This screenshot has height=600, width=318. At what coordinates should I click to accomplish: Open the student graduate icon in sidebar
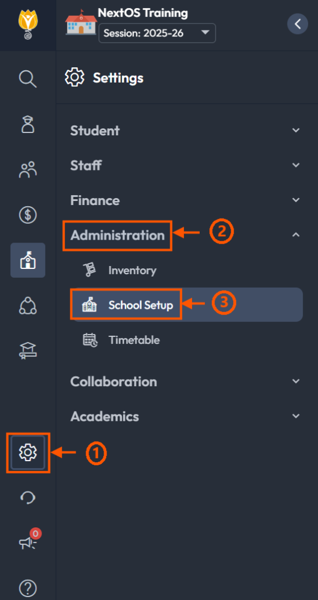(x=28, y=124)
